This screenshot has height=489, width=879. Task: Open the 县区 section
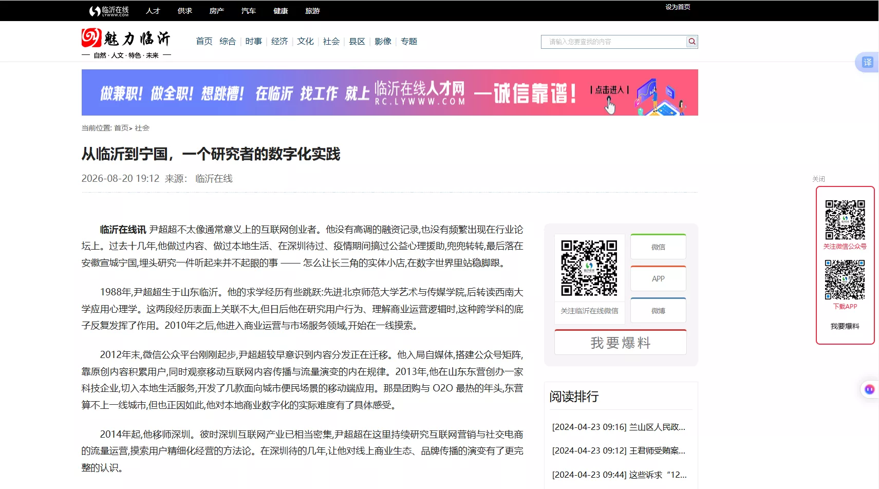357,41
